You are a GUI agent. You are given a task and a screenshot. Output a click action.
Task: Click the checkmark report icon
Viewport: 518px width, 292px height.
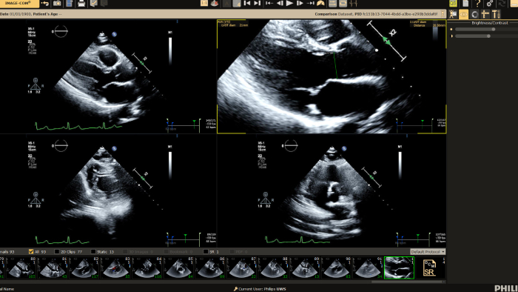(x=94, y=3)
